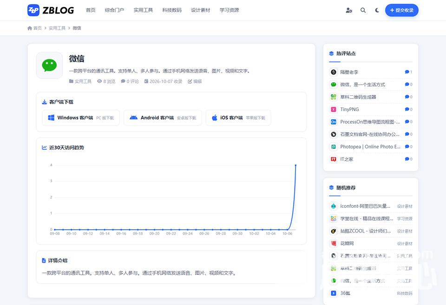This screenshot has width=446, height=305.
Task: Click the 站酷ZCOOL site icon
Action: 334,231
